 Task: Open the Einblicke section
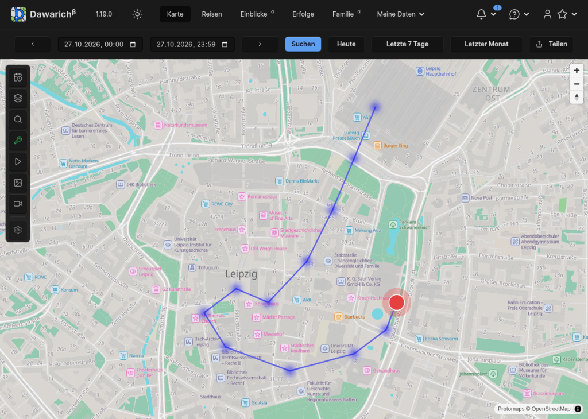coord(257,14)
